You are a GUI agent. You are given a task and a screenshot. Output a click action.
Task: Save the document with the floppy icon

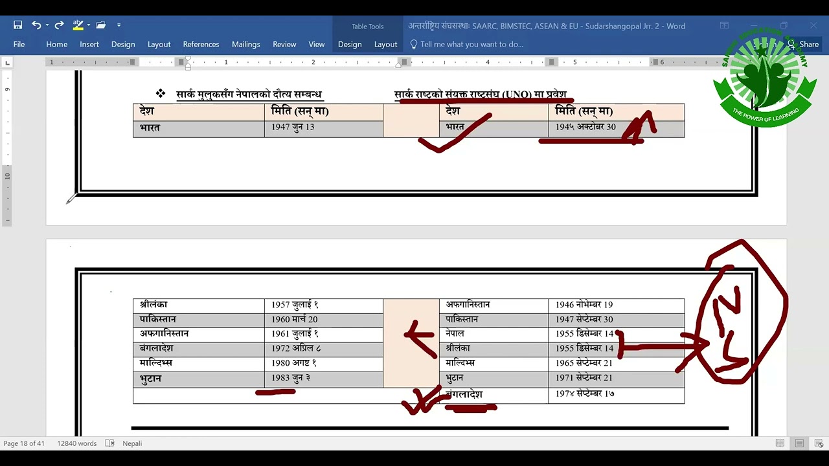point(17,25)
